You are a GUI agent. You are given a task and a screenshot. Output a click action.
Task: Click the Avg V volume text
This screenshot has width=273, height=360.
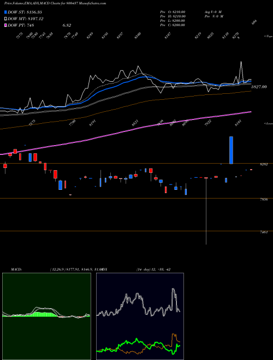click(x=213, y=12)
